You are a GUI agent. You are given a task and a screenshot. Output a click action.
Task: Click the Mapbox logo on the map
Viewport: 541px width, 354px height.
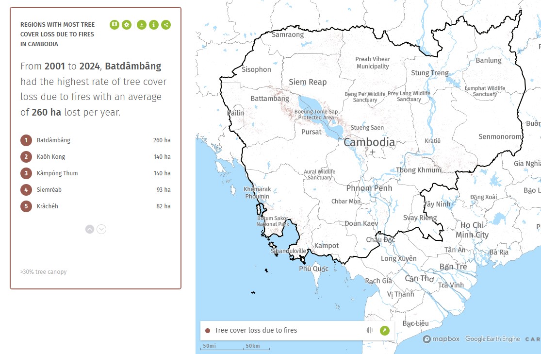coord(441,339)
